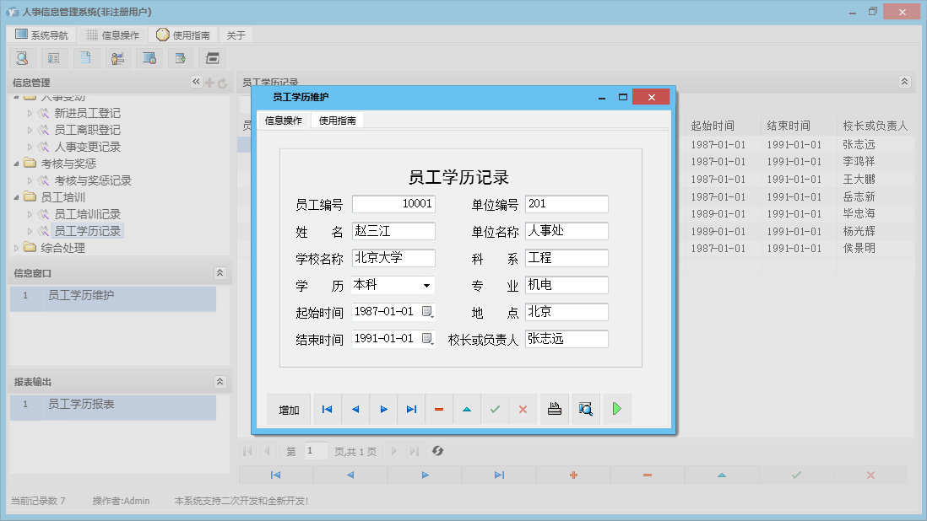Expand the 综合处理 tree node

point(14,248)
